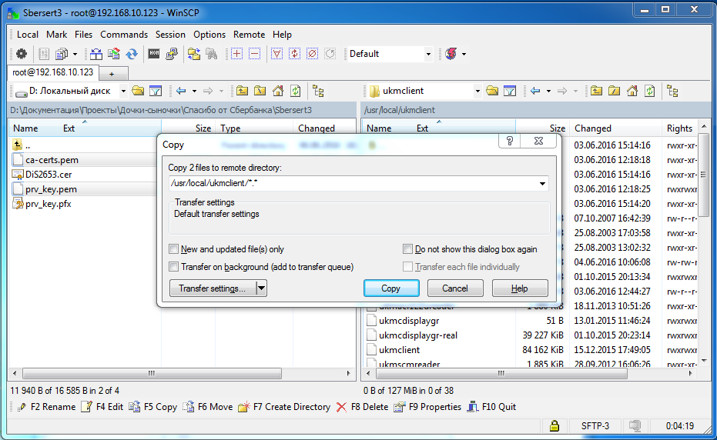Enable Transfer on background checkbox
Screen dimensions: 717x440
174,267
